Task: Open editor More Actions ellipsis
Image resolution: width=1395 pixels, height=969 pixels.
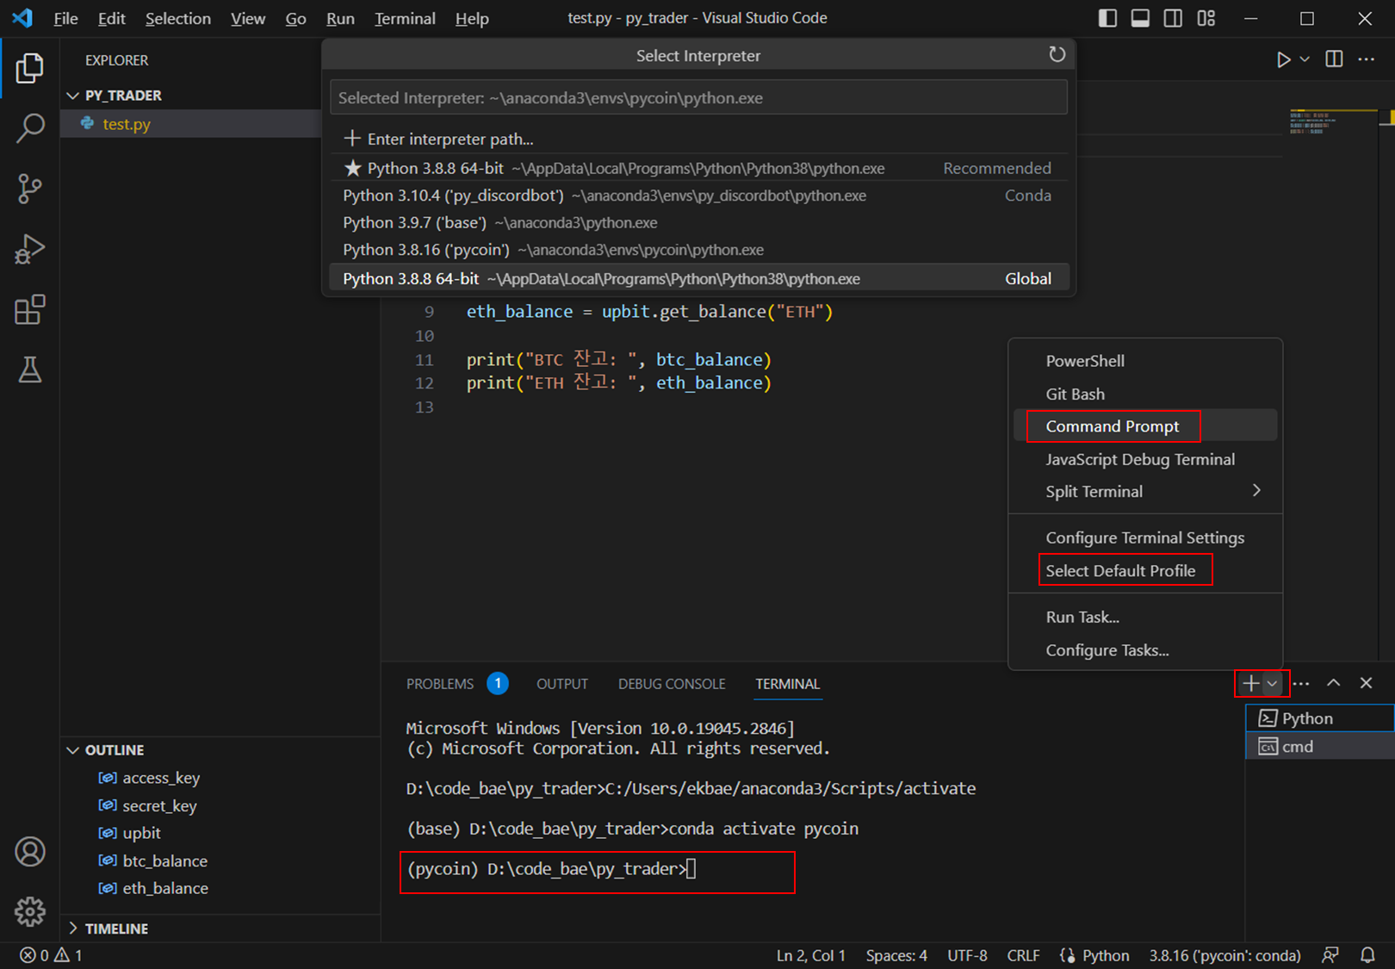Action: tap(1367, 59)
